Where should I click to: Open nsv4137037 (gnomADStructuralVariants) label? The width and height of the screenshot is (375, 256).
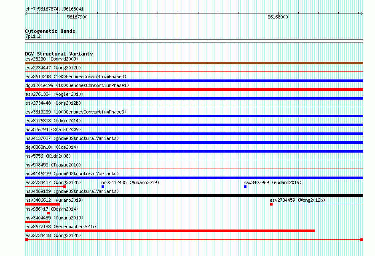click(x=72, y=138)
